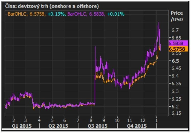Click the Q2 2015 quarter label
This screenshot has height=133, width=191.
tap(58, 126)
